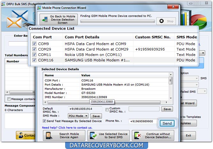The height and width of the screenshot is (149, 213).
Task: Click the Exit button in main window
Action: [188, 135]
